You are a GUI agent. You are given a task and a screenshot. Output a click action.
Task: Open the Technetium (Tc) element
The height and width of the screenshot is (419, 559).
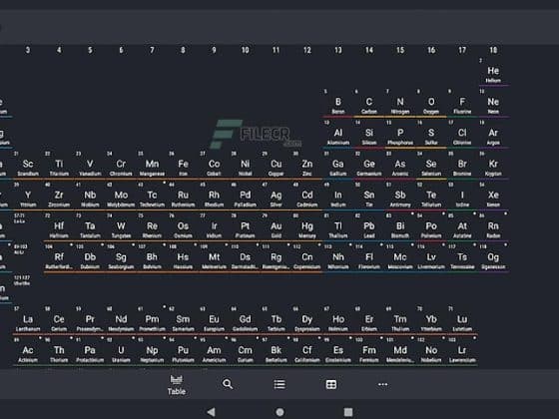click(x=152, y=197)
